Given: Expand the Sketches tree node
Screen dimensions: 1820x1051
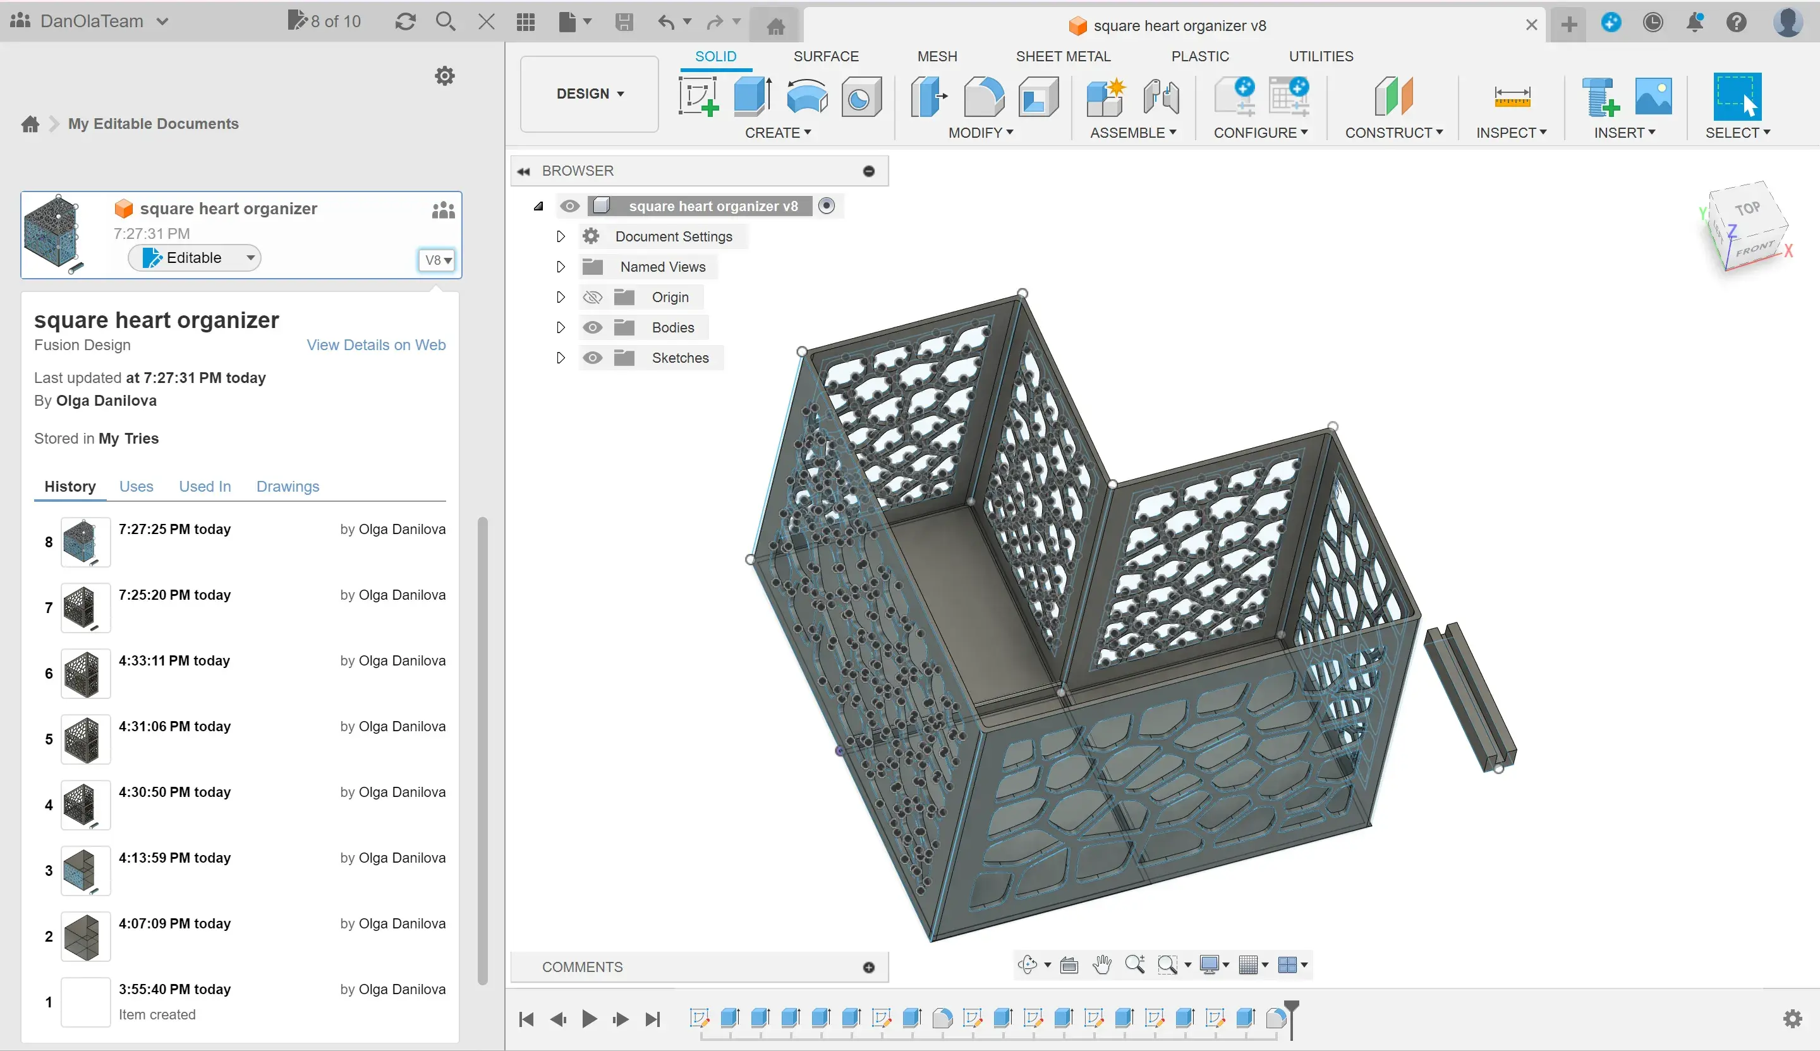Looking at the screenshot, I should (x=560, y=358).
